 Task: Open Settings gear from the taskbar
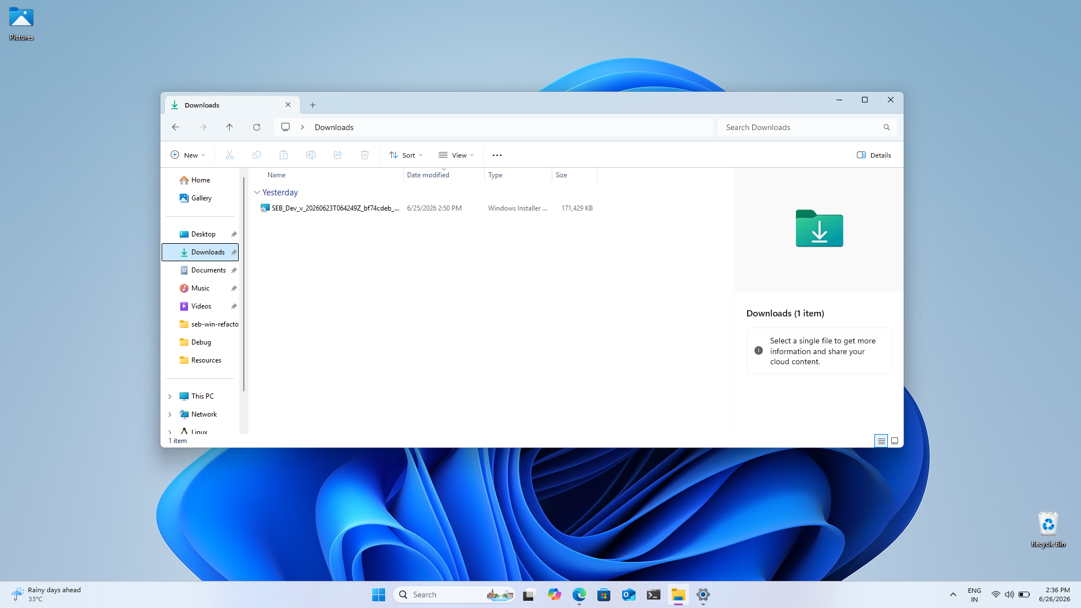tap(703, 594)
